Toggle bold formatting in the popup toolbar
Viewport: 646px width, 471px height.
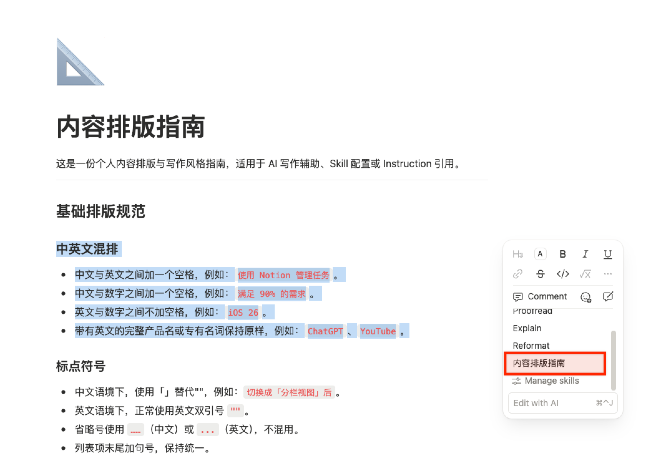click(x=562, y=254)
